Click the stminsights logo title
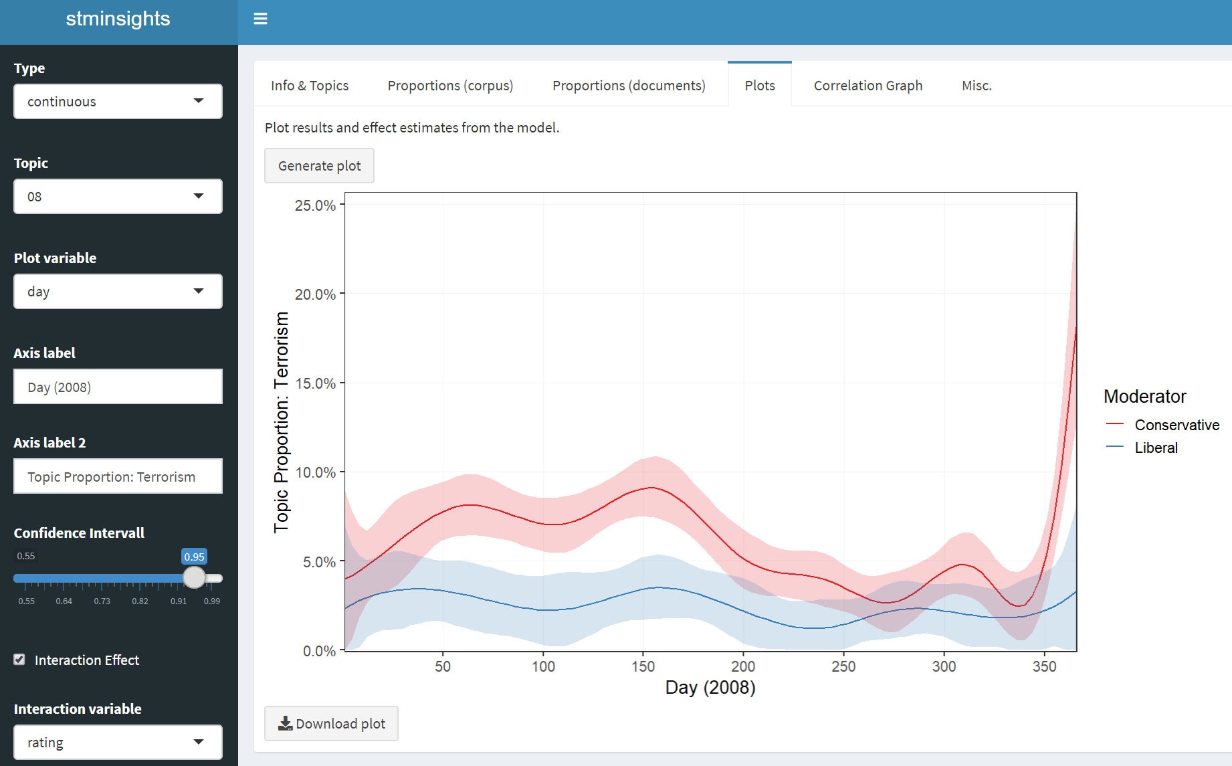 coord(118,19)
